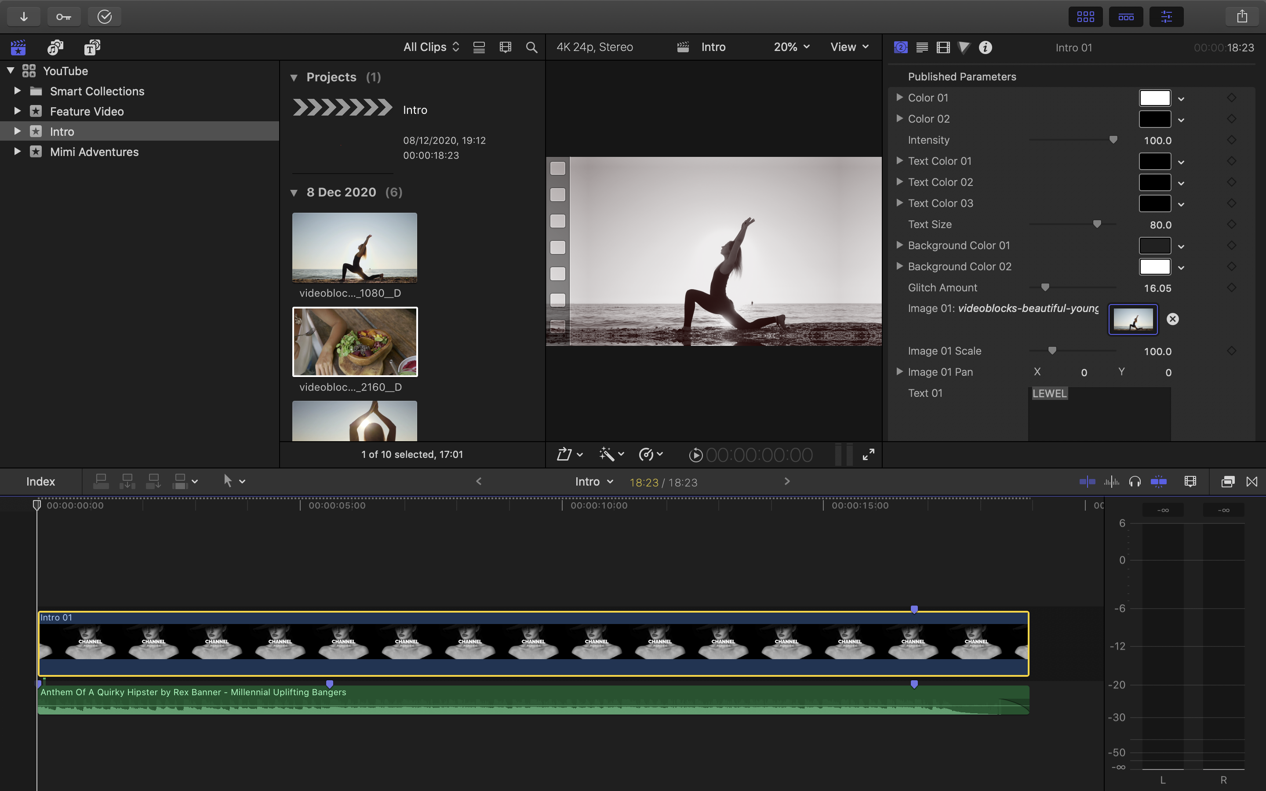
Task: Expand the Color 01 parameter
Action: click(899, 97)
